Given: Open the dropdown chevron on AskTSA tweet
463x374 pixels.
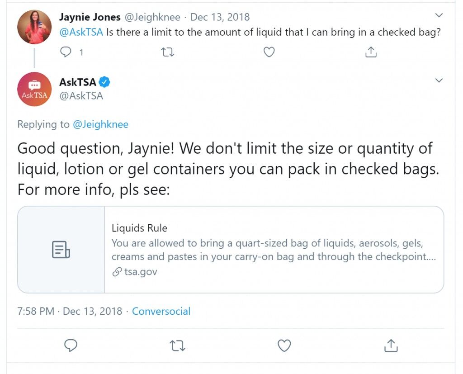Looking at the screenshot, I should (x=439, y=80).
